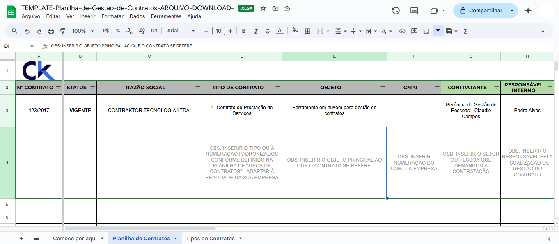Open the zoom 100% dropdown
The width and height of the screenshot is (559, 244).
point(83,31)
